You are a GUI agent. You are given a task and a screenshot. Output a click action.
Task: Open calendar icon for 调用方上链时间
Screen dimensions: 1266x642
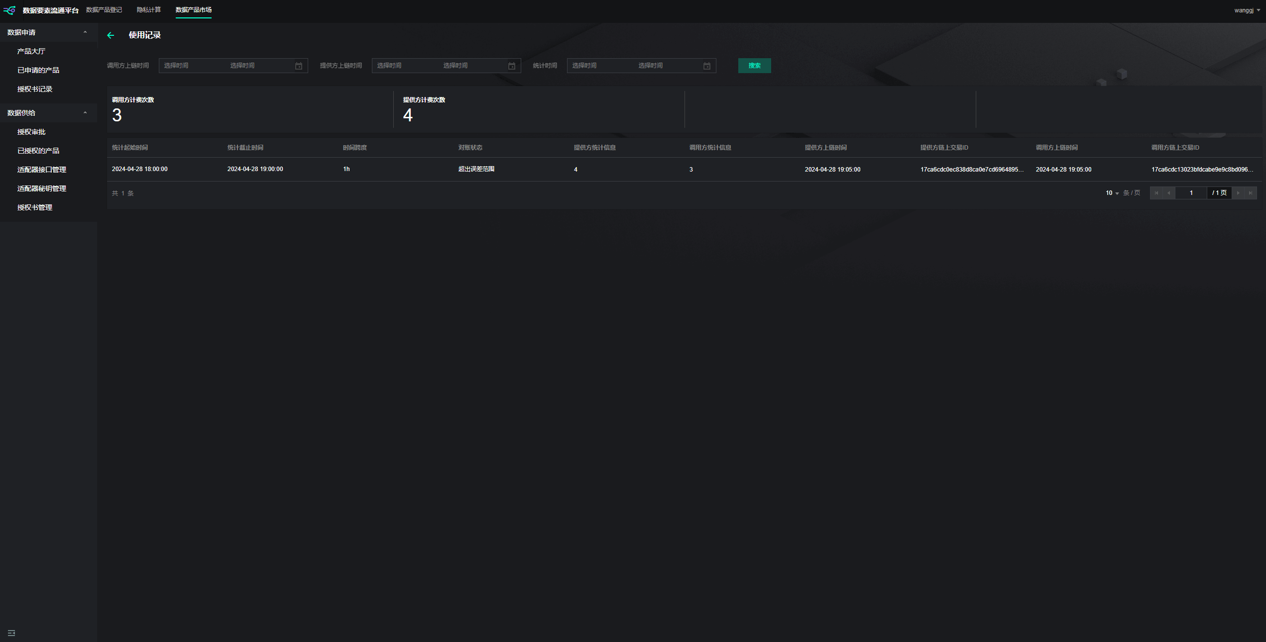pyautogui.click(x=299, y=66)
